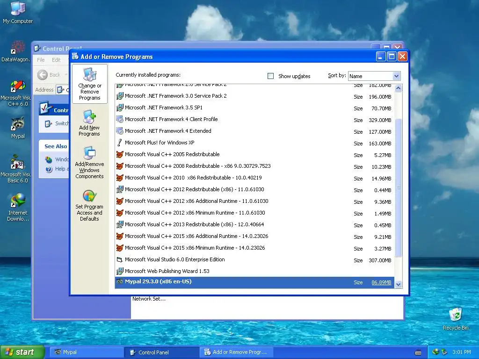Click icon of Visual C++ 2008 Redistributable
Screen dimensions: 479x359
(120, 166)
